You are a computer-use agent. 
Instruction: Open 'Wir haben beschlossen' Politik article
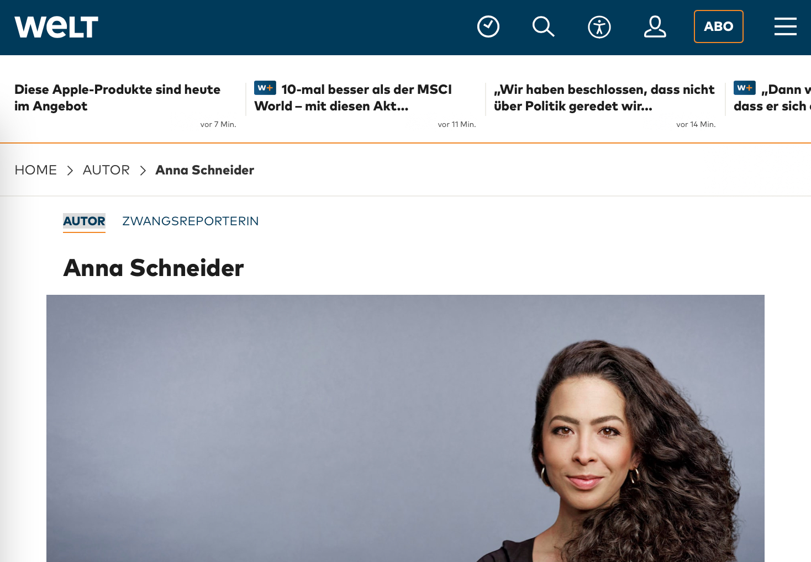604,98
